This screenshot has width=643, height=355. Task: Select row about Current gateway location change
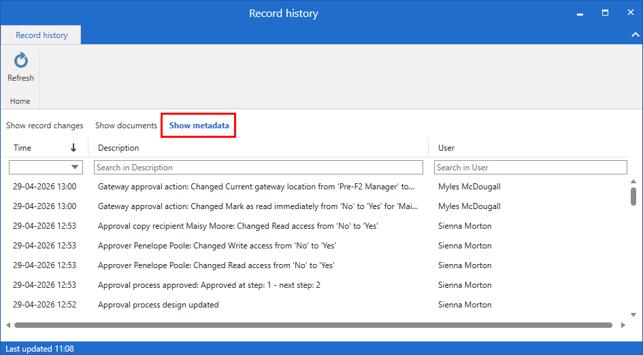316,187
